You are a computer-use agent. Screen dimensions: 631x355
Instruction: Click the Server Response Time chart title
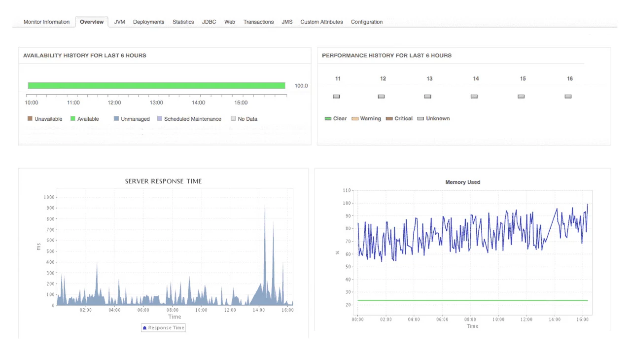click(163, 181)
